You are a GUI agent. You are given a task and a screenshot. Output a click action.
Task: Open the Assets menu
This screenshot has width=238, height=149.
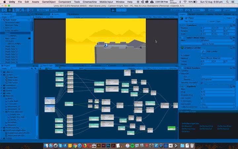[35, 2]
